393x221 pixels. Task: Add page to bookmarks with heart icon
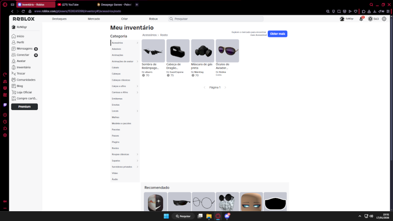[x=355, y=11]
